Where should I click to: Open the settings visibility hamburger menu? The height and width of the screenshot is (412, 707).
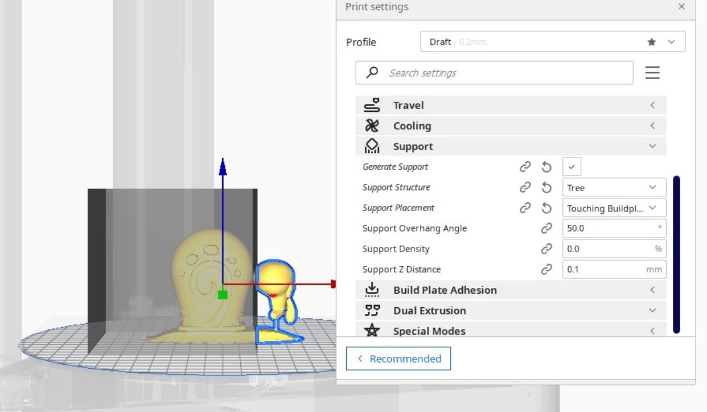[652, 72]
